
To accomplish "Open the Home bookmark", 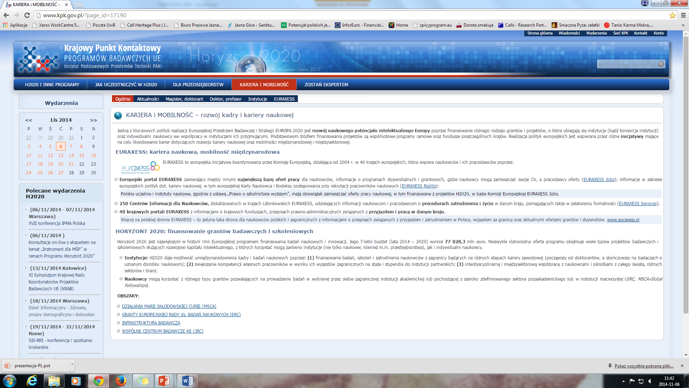I will (x=398, y=25).
